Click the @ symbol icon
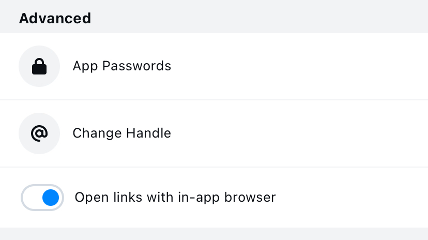The image size is (428, 240). [x=39, y=133]
